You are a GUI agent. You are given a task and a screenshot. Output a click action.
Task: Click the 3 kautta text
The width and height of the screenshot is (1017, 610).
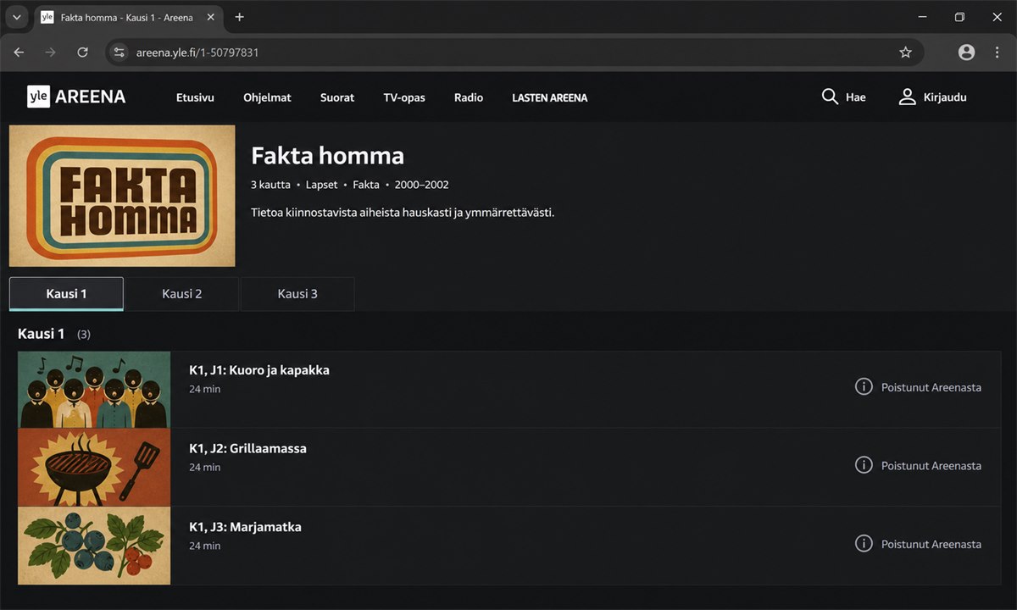(x=270, y=185)
